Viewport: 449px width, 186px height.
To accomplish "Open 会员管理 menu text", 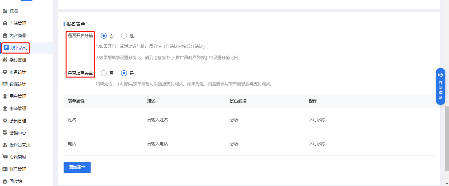I will click(18, 121).
